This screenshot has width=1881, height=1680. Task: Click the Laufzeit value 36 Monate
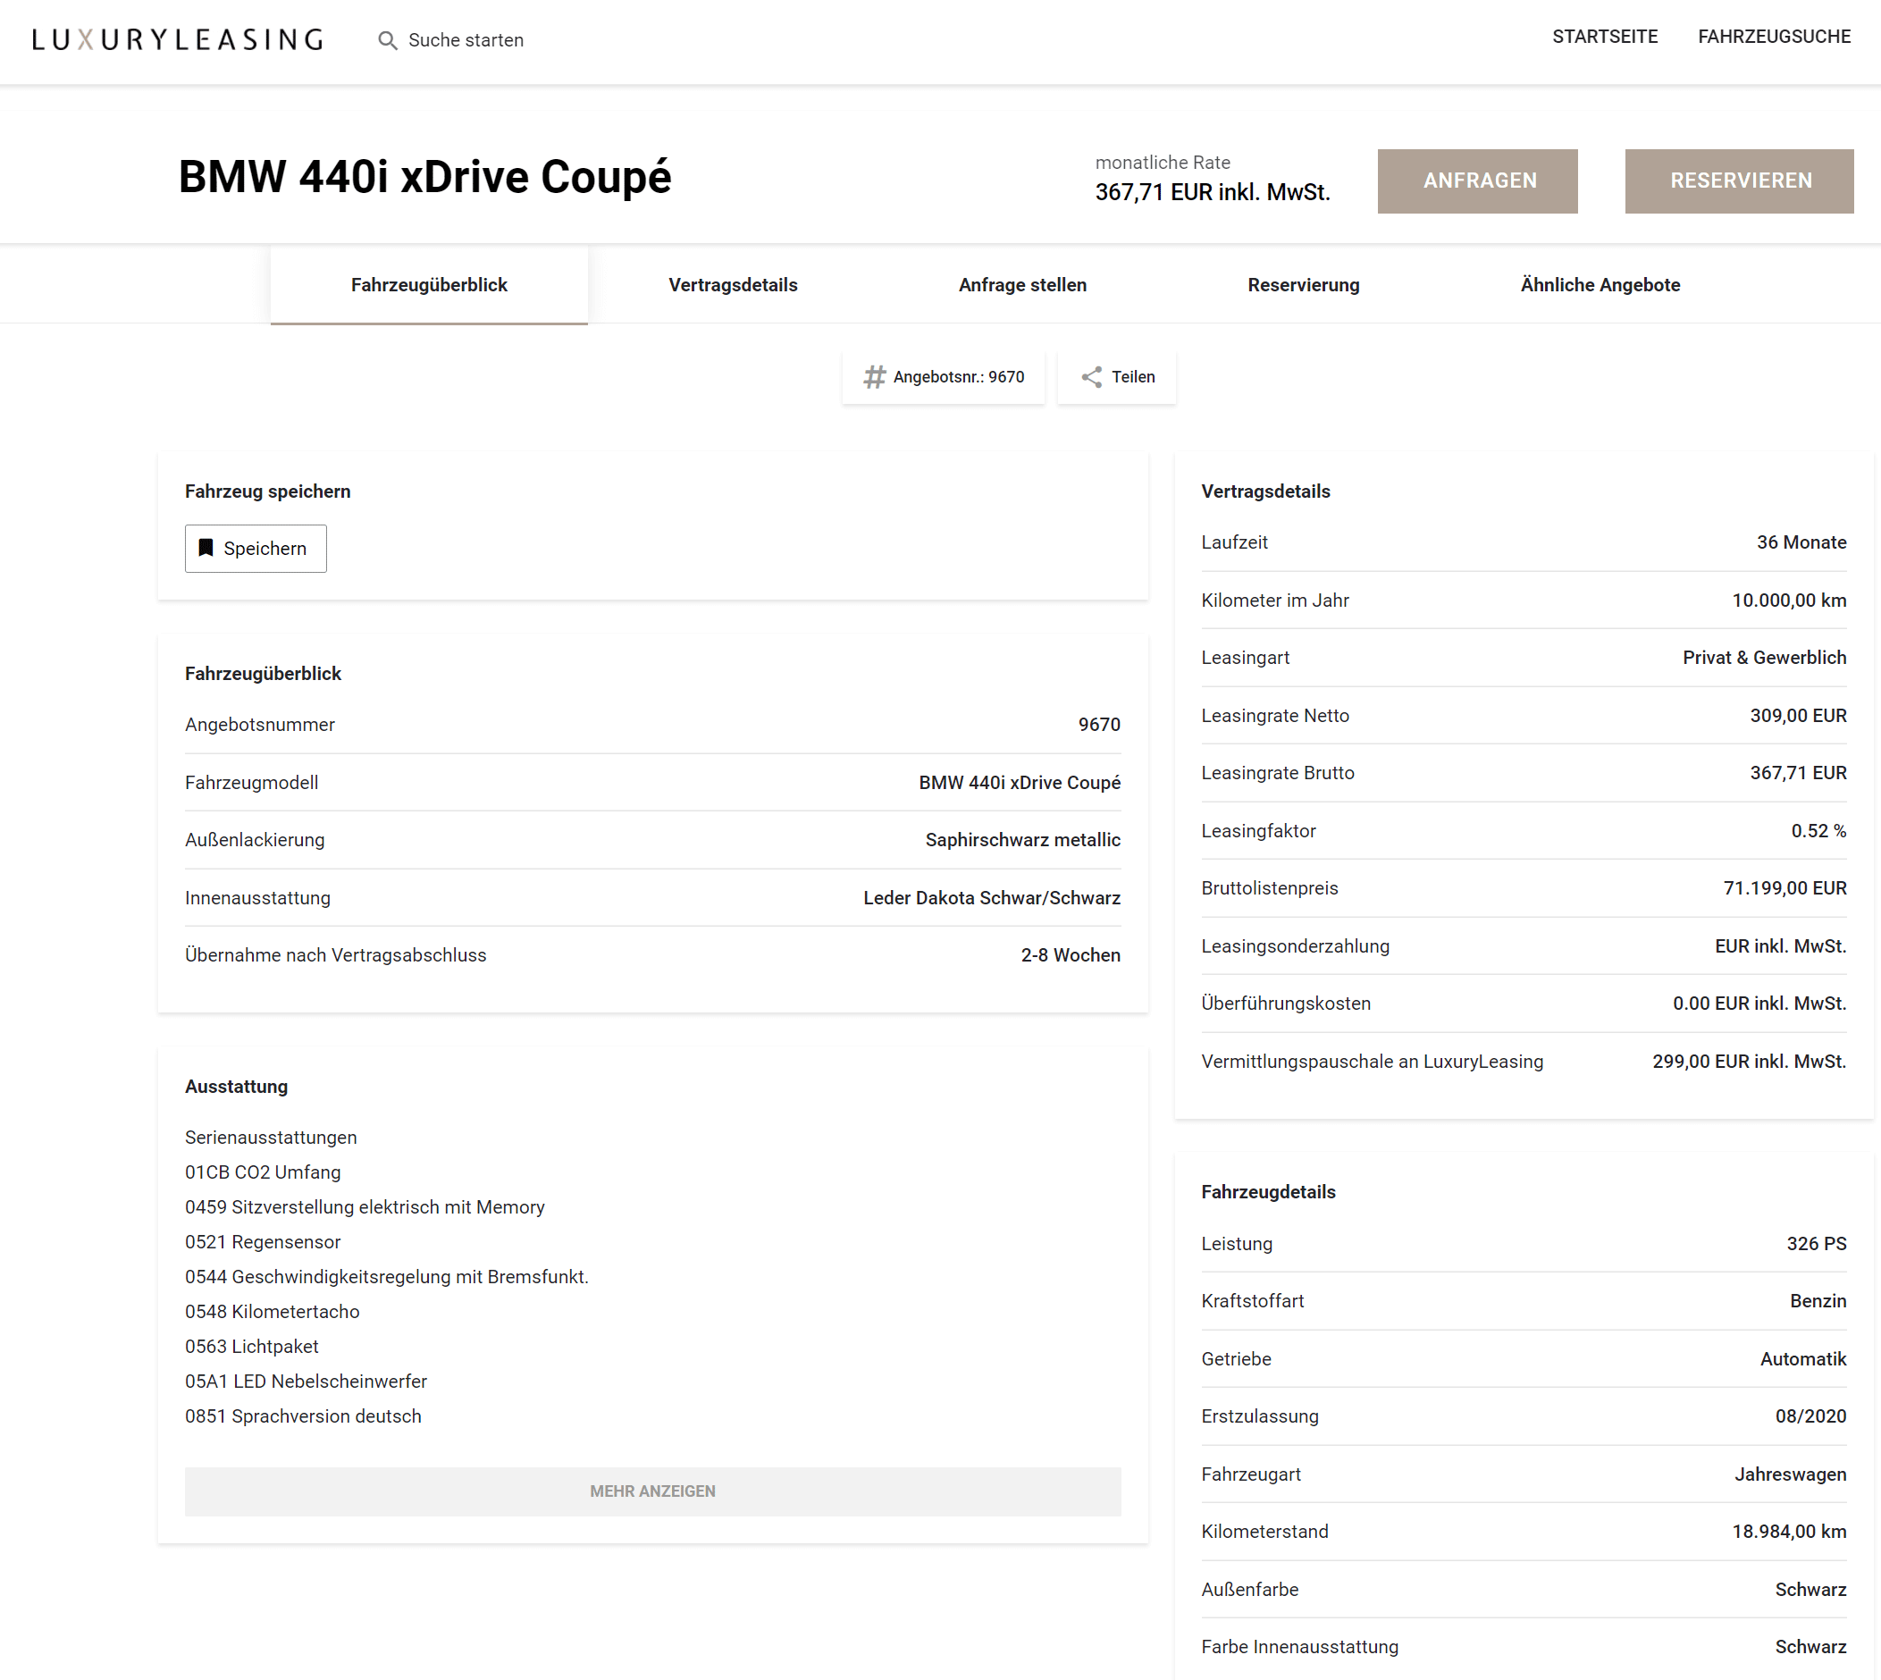click(1801, 542)
